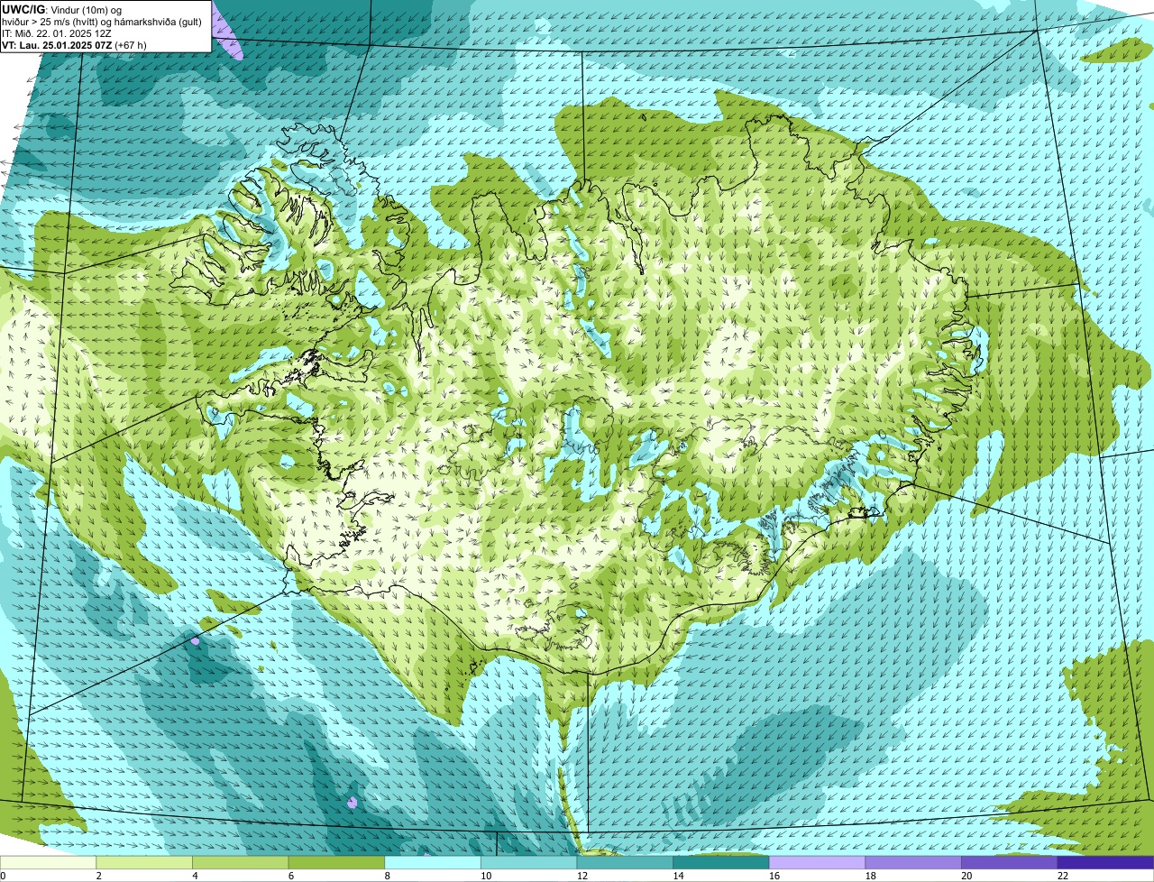This screenshot has width=1154, height=882.
Task: Select the 6–8 m/s olive green legend swatch
Action: pos(336,863)
